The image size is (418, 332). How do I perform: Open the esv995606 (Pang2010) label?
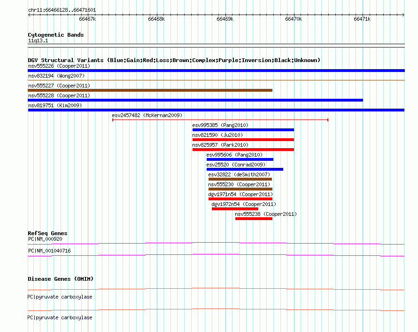pyautogui.click(x=234, y=155)
